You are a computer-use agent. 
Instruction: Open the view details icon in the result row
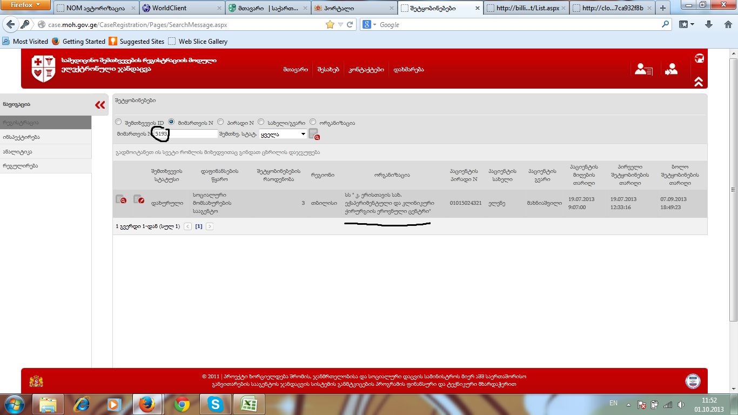121,200
